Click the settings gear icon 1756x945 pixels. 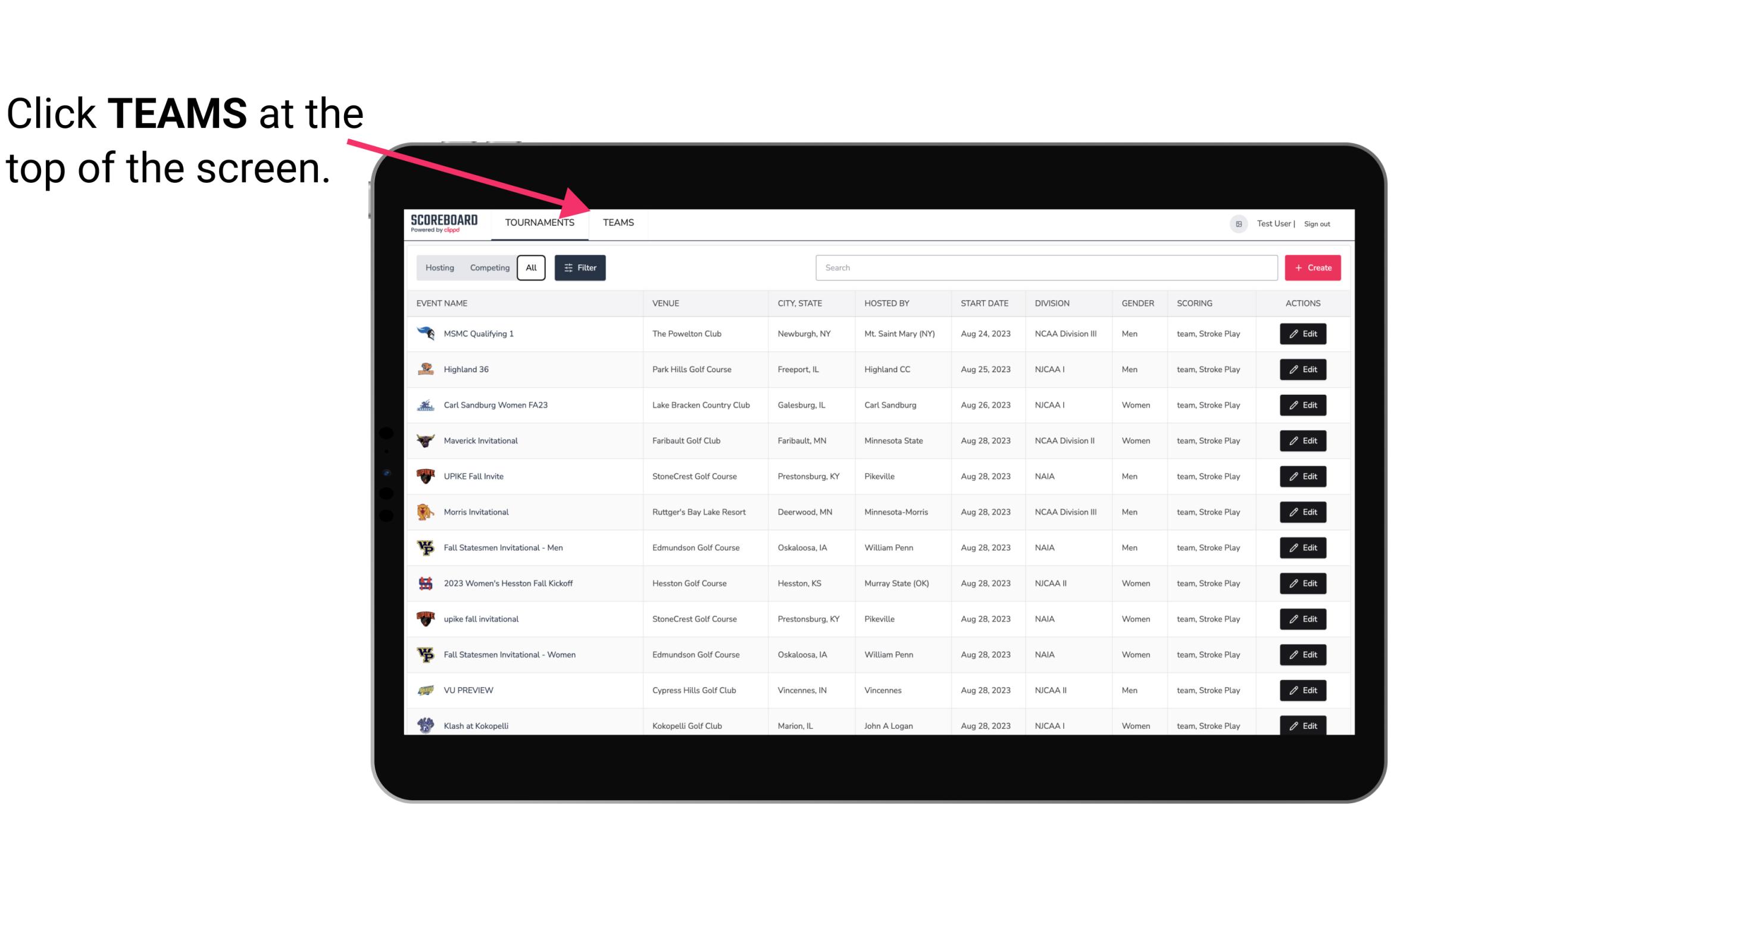tap(1238, 222)
